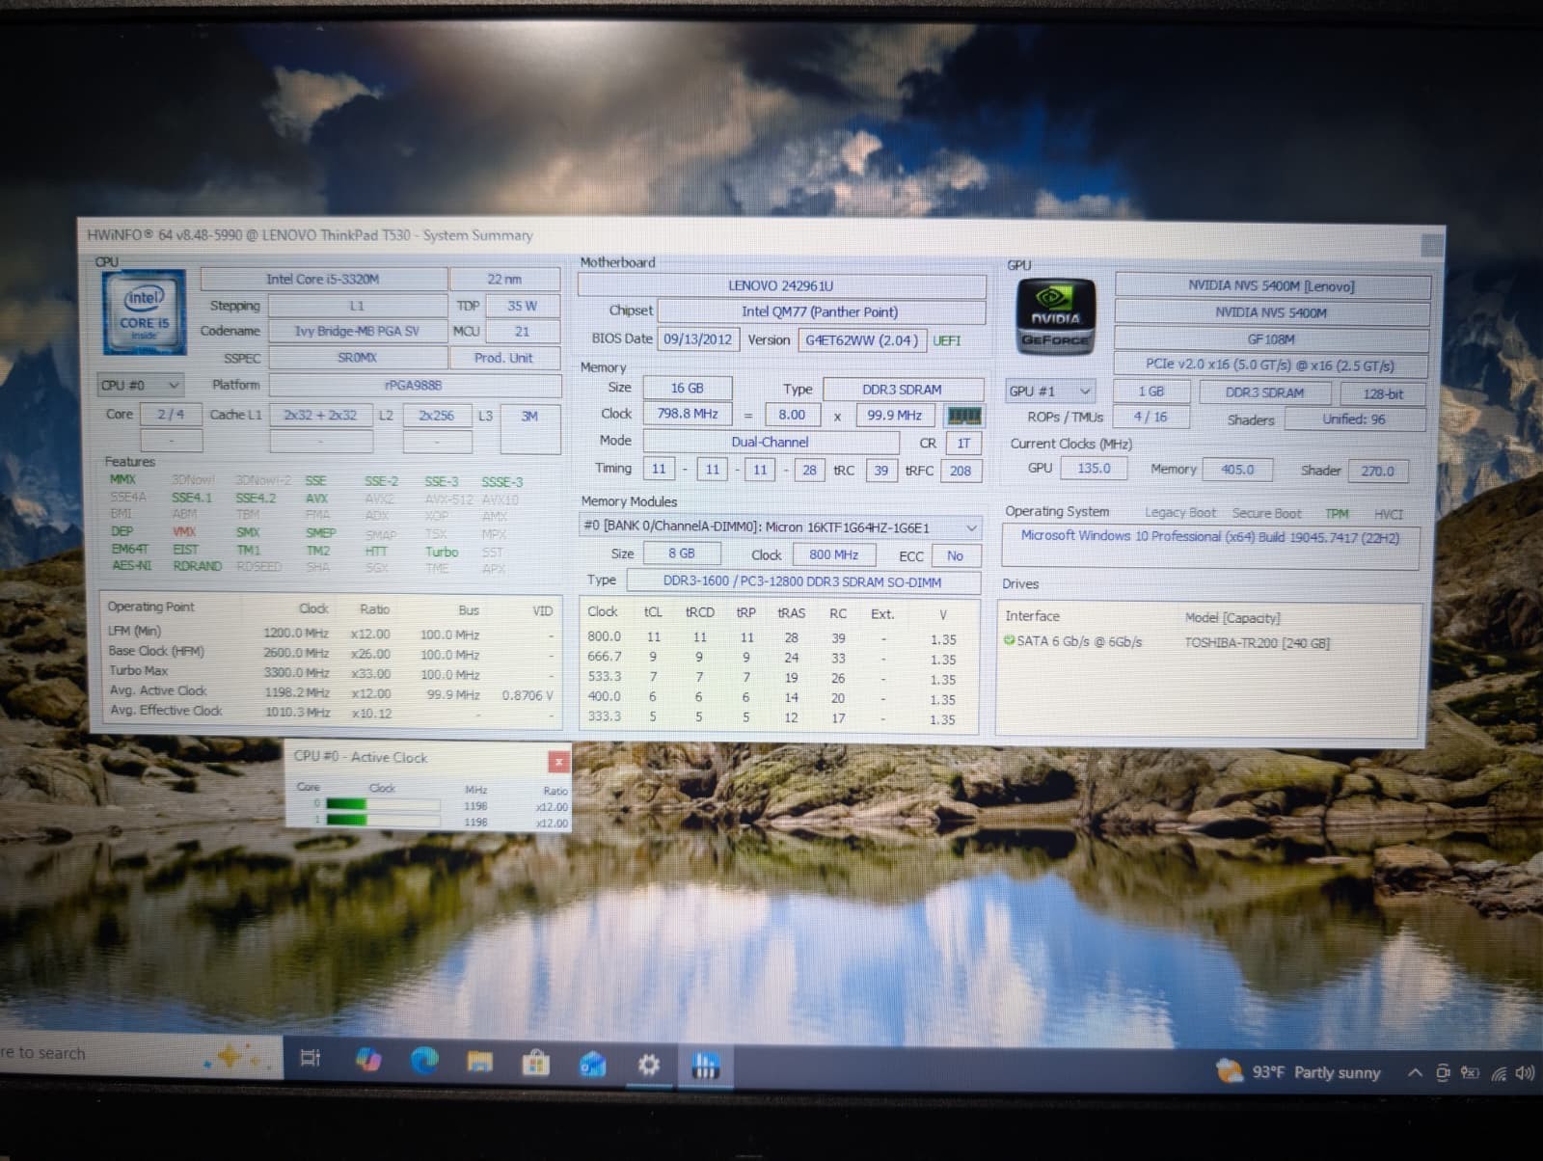Launch Copilot from the taskbar
1543x1161 pixels.
pyautogui.click(x=367, y=1060)
